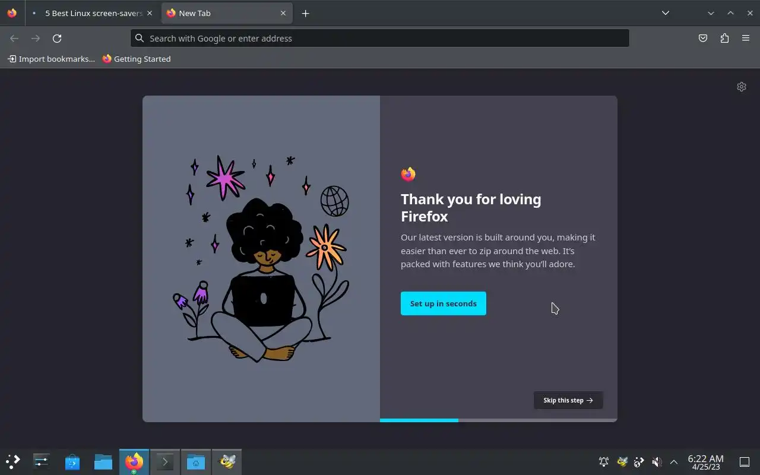This screenshot has width=760, height=475.
Task: Open the muted volume tray icon
Action: (657, 461)
